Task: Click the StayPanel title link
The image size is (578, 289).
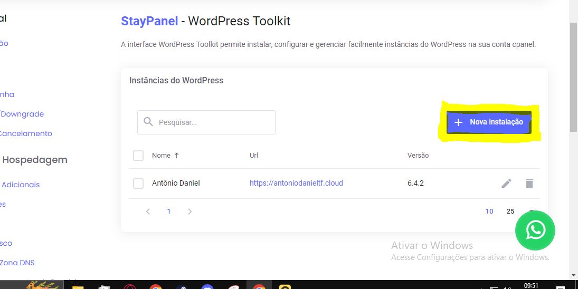Action: [x=149, y=21]
